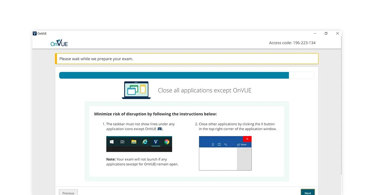This screenshot has width=373, height=195.
Task: Click the red X in the application window example
Action: (x=247, y=139)
